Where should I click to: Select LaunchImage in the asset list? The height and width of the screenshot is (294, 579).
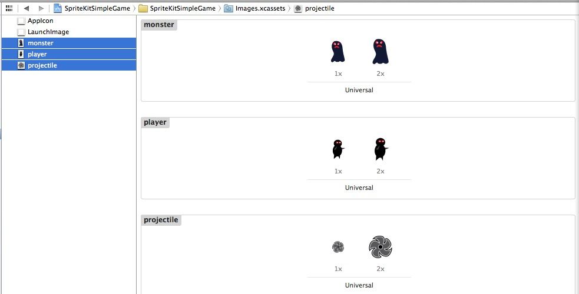69,32
